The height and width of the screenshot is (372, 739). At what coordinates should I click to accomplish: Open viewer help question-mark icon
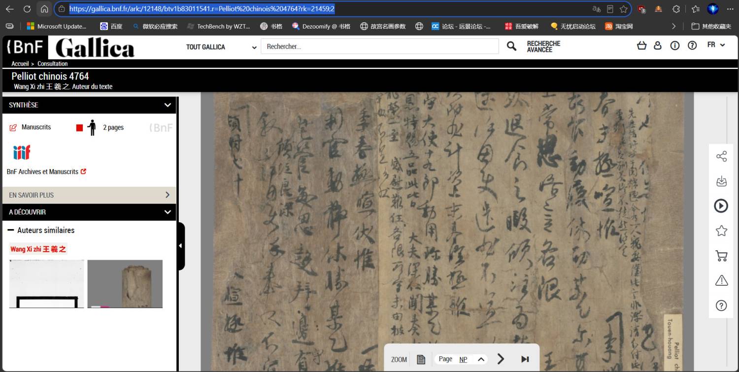[721, 305]
